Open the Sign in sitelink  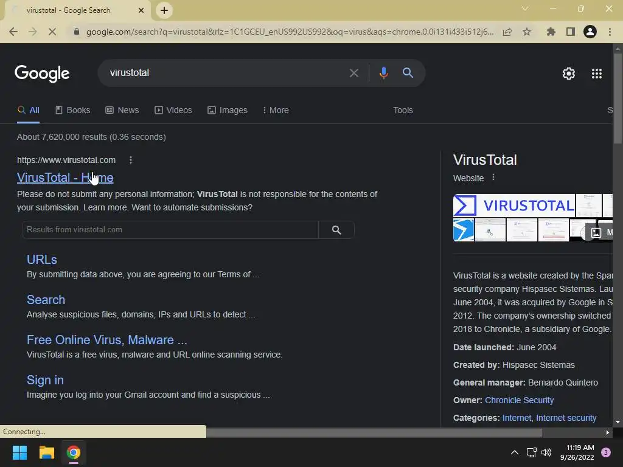pos(45,380)
